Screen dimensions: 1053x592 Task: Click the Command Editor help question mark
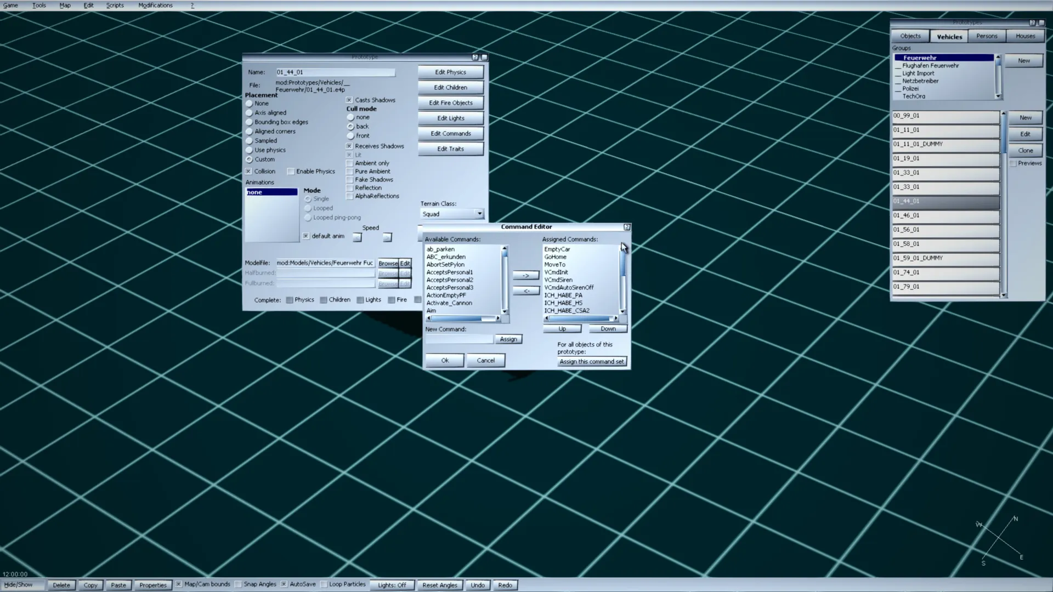click(x=627, y=227)
